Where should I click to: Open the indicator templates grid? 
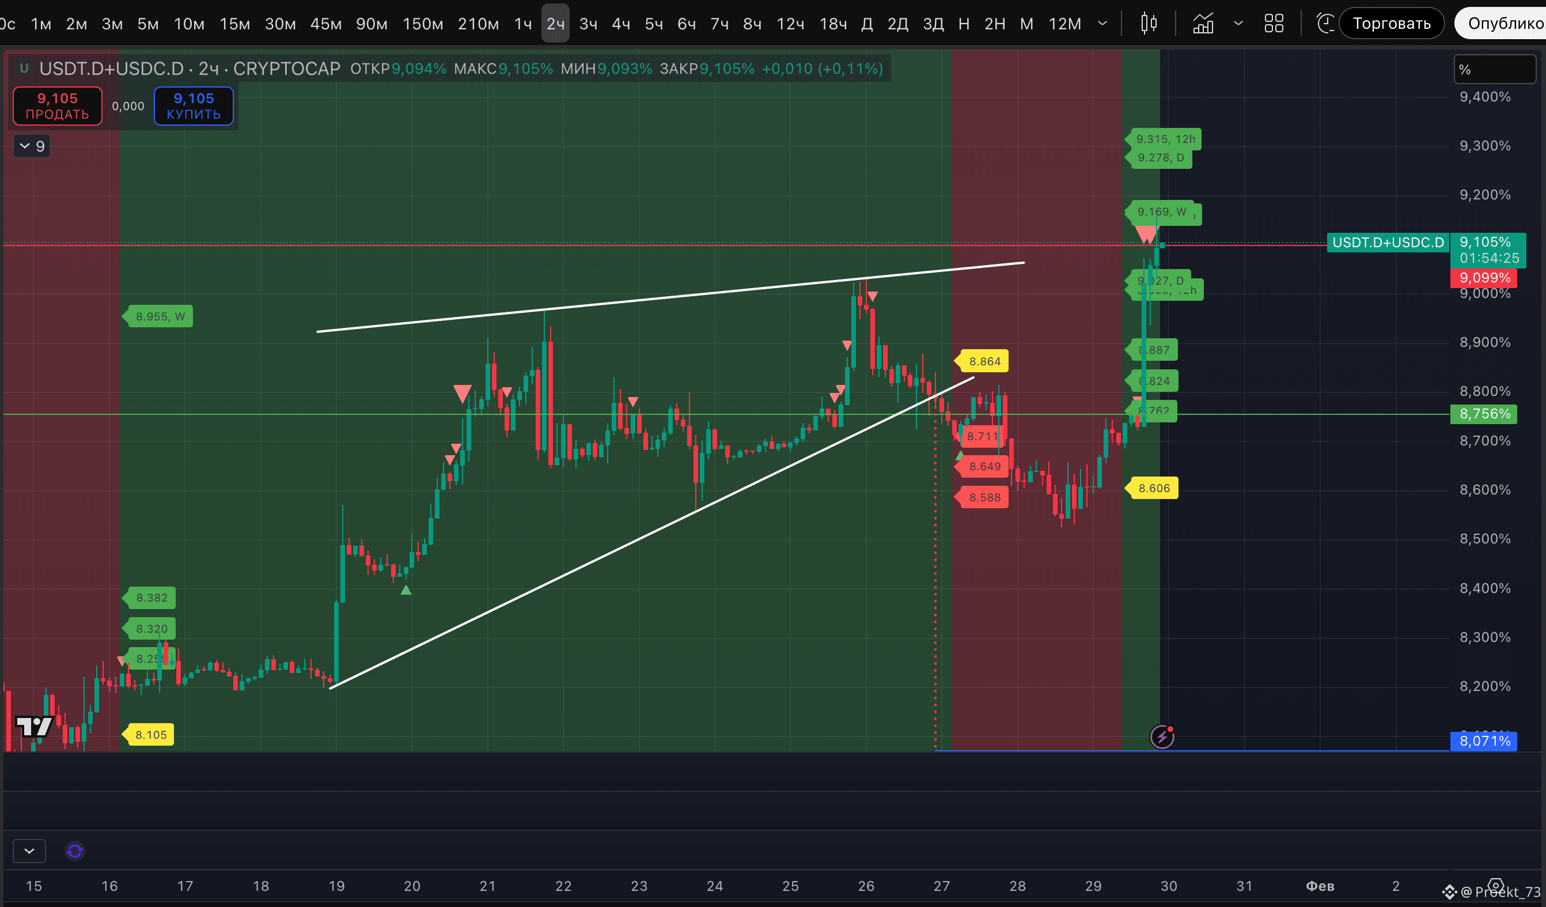click(x=1274, y=24)
